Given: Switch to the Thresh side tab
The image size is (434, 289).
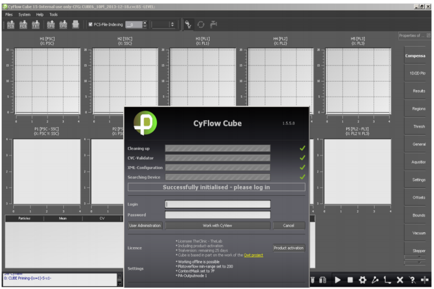Looking at the screenshot, I should 418,127.
